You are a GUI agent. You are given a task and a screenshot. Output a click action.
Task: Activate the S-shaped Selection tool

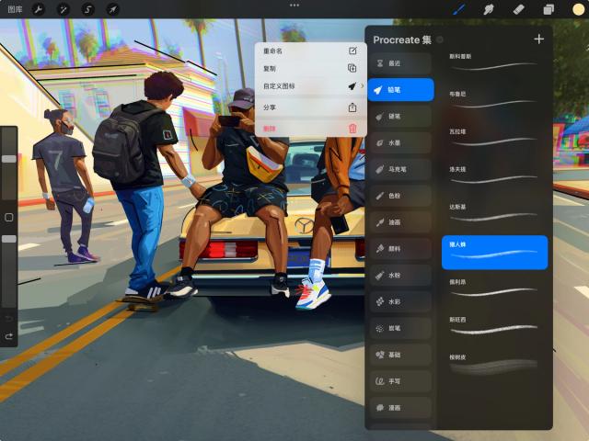point(88,9)
